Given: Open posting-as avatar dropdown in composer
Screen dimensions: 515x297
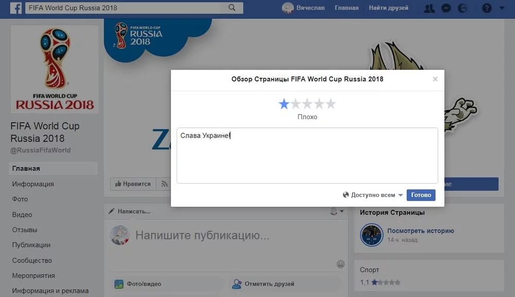Looking at the screenshot, I should [337, 211].
